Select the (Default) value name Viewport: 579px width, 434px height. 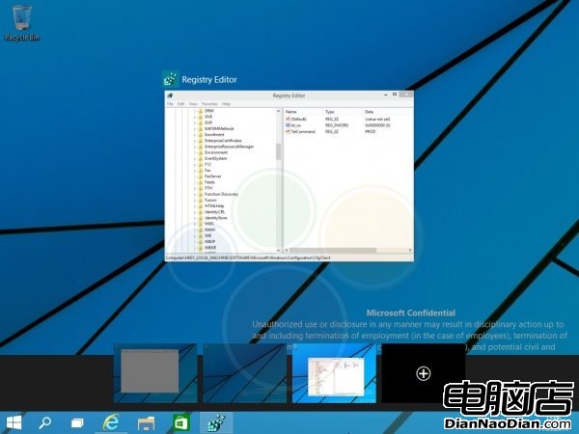click(x=299, y=119)
